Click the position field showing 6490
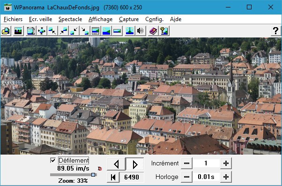 click(x=132, y=177)
